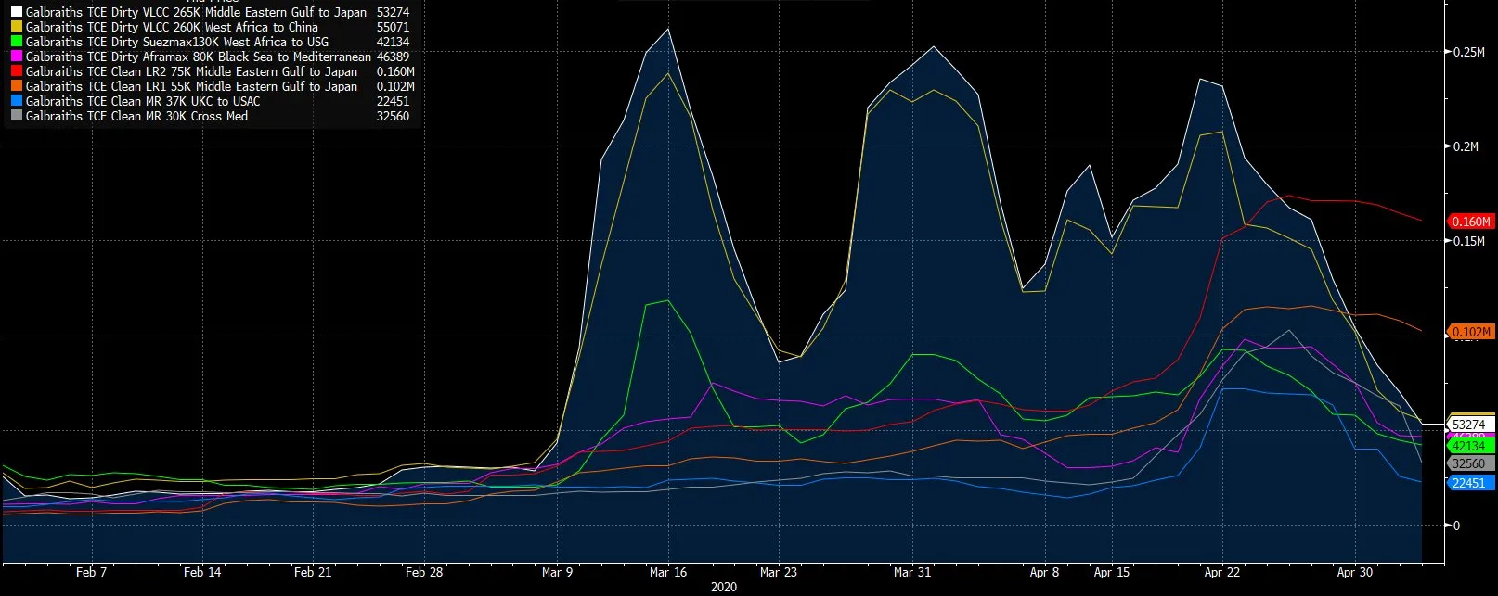Click the red LR2 75K legend swatch
The height and width of the screenshot is (596, 1498).
(x=16, y=71)
